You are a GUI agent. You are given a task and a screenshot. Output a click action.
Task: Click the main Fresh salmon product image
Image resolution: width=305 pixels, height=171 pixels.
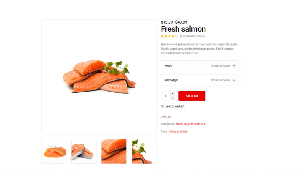[99, 77]
